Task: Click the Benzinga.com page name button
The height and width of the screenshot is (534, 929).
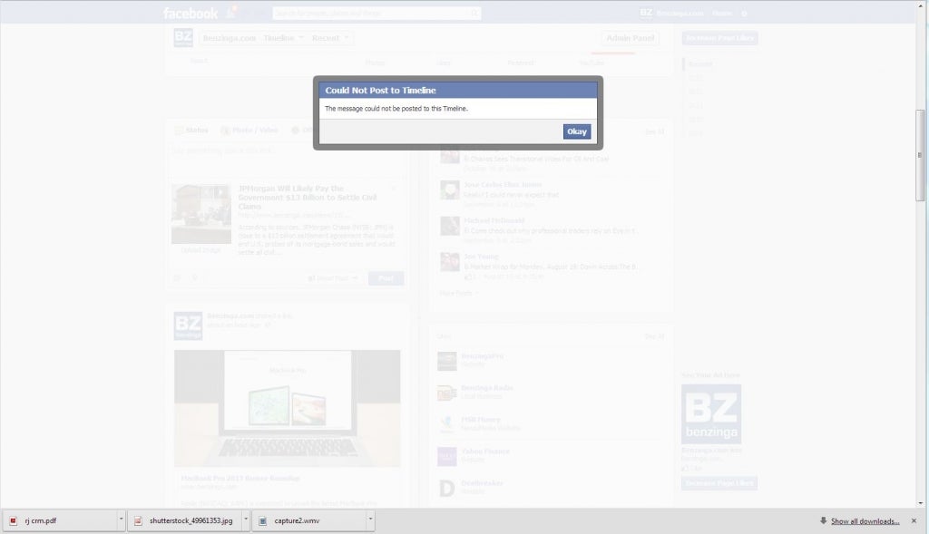Action: tap(229, 38)
